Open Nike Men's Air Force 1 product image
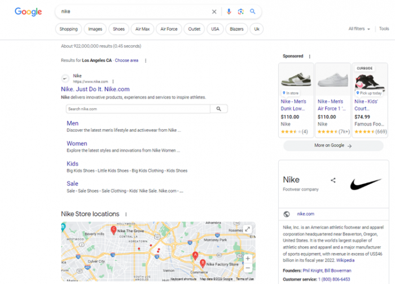Image resolution: width=395 pixels, height=284 pixels. [333, 79]
